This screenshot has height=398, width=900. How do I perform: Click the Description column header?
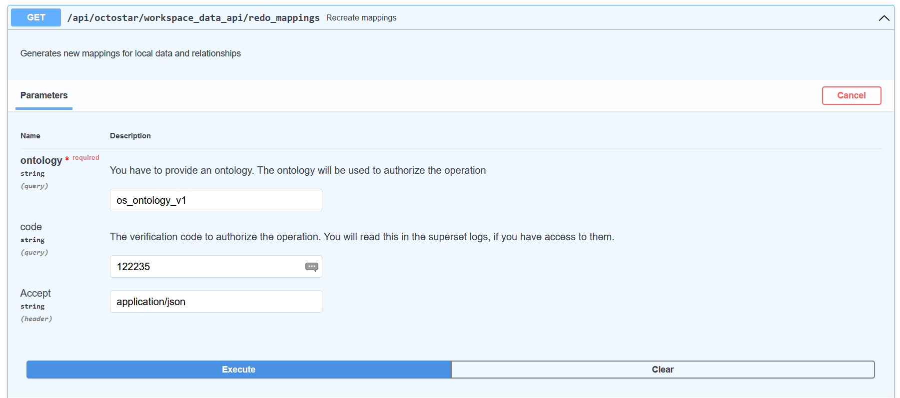(130, 136)
